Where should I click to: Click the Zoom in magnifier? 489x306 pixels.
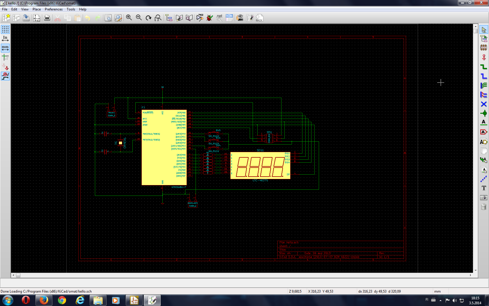129,18
